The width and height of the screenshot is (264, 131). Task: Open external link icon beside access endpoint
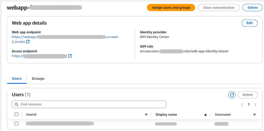(70, 56)
